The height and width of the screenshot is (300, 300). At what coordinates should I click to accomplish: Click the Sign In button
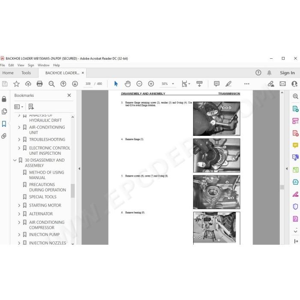[287, 73]
